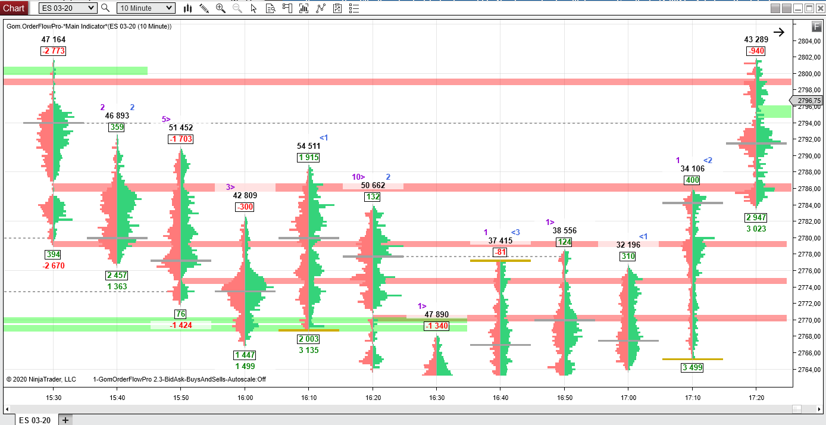Click the return-to-latest-bar arrow
Image resolution: width=826 pixels, height=425 pixels.
(779, 33)
